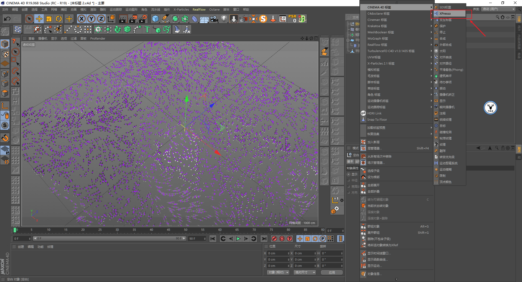Viewport: 522px width, 282px height.
Task: Activate the Move tool in top toolbar
Action: (39, 19)
